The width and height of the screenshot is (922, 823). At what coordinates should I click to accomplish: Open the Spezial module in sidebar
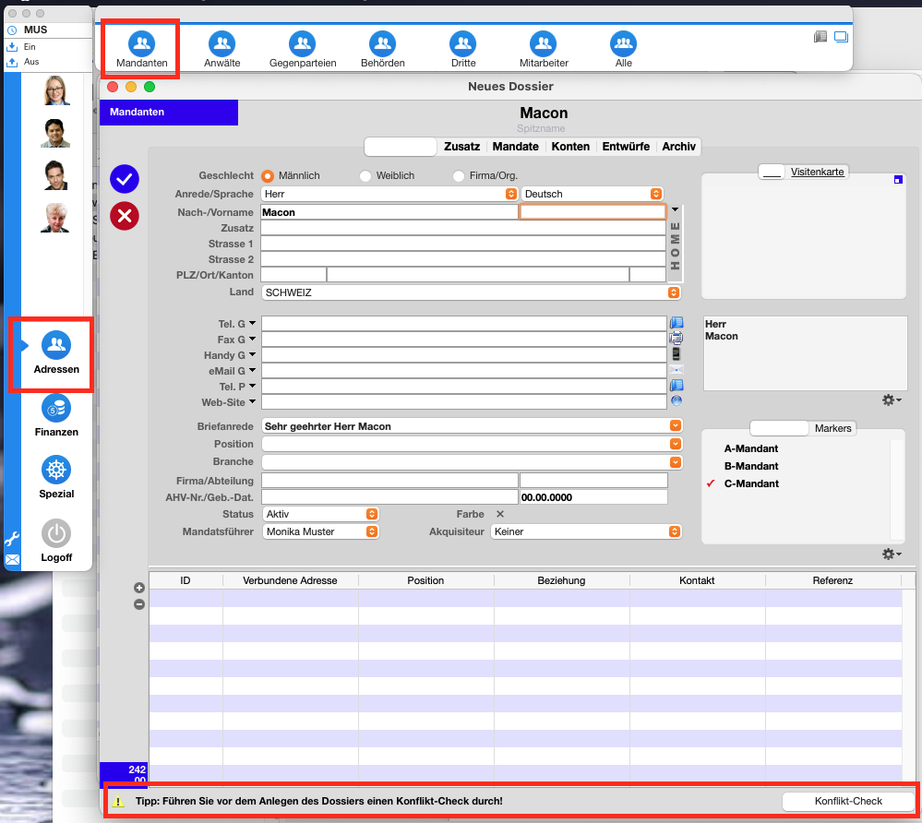click(56, 477)
